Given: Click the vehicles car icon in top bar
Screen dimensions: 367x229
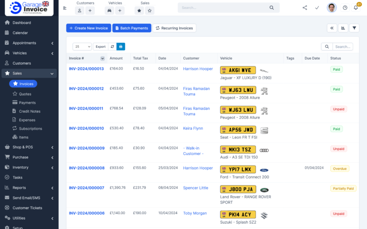Looking at the screenshot, I should [x=110, y=10].
